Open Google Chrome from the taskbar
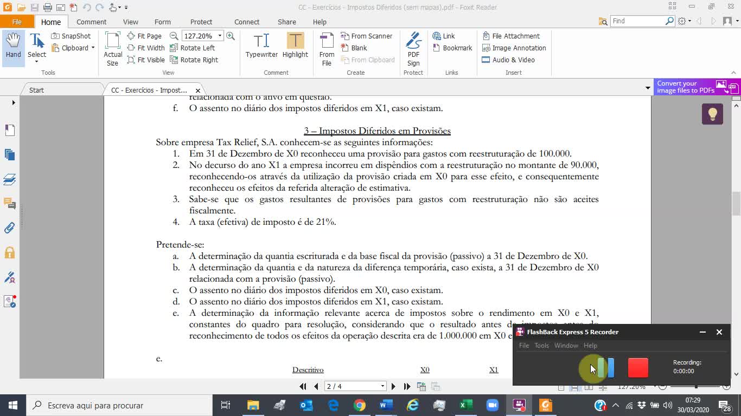Image resolution: width=741 pixels, height=416 pixels. pos(360,405)
